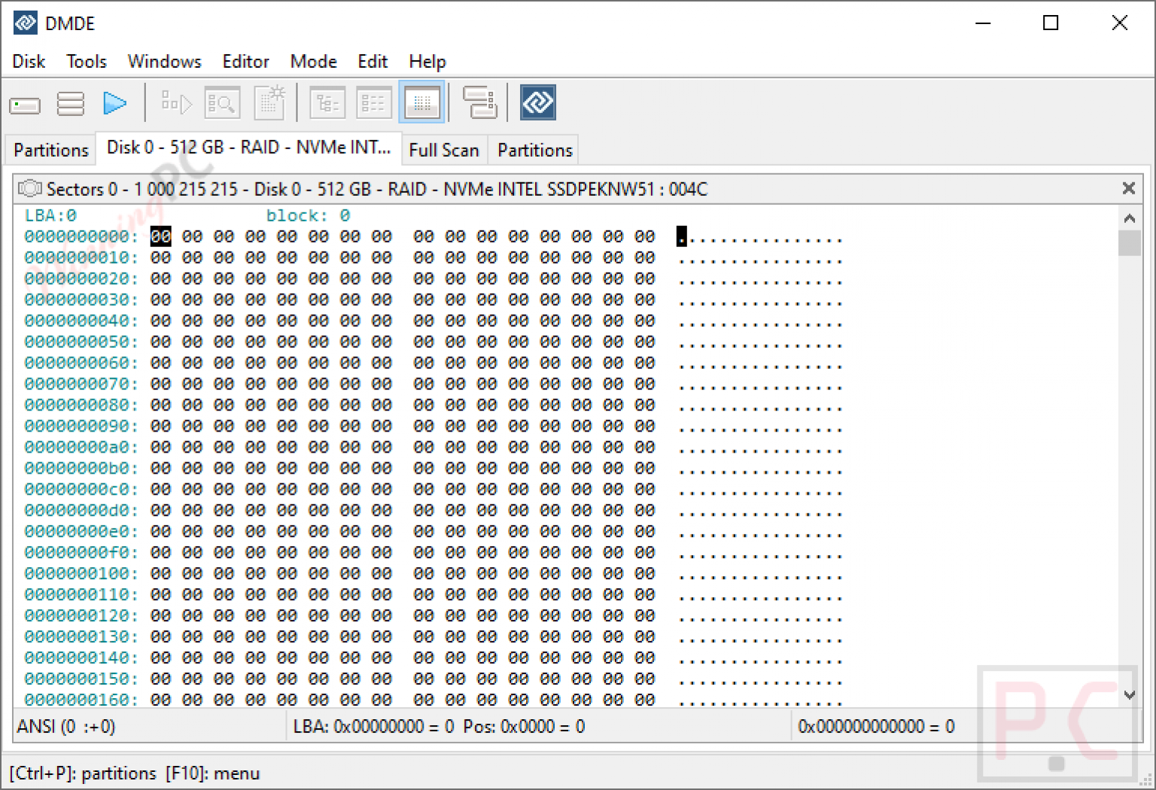The width and height of the screenshot is (1156, 790).
Task: Open the Edit menu
Action: pos(373,62)
